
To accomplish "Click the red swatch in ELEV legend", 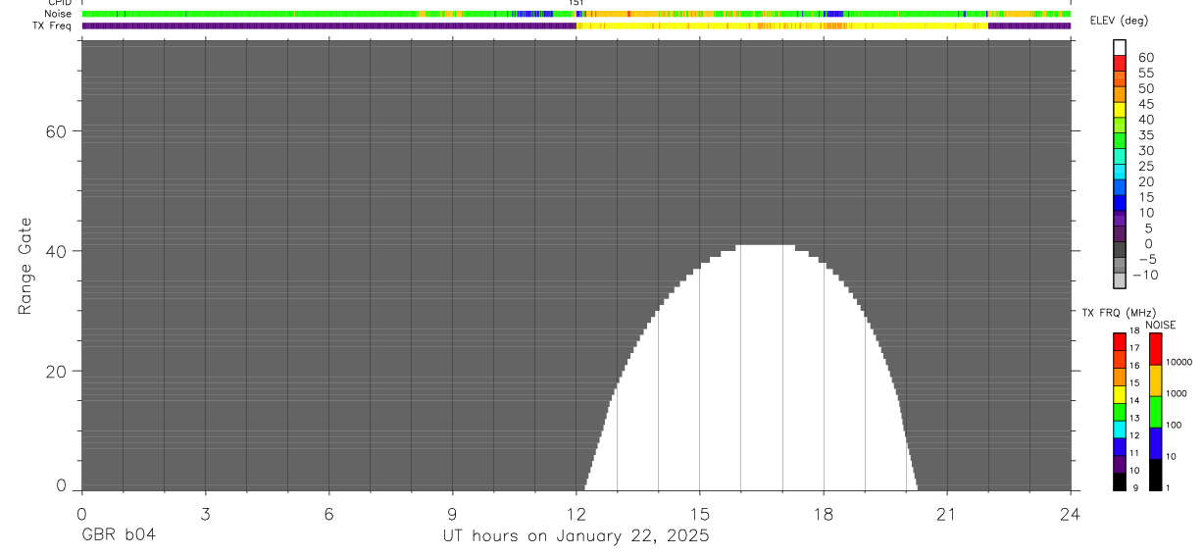I will [1120, 64].
